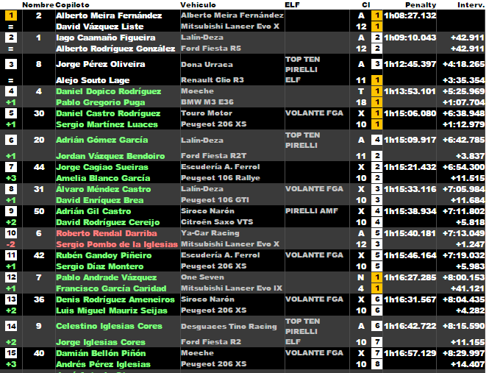Click team Touro Motor

coord(207,113)
